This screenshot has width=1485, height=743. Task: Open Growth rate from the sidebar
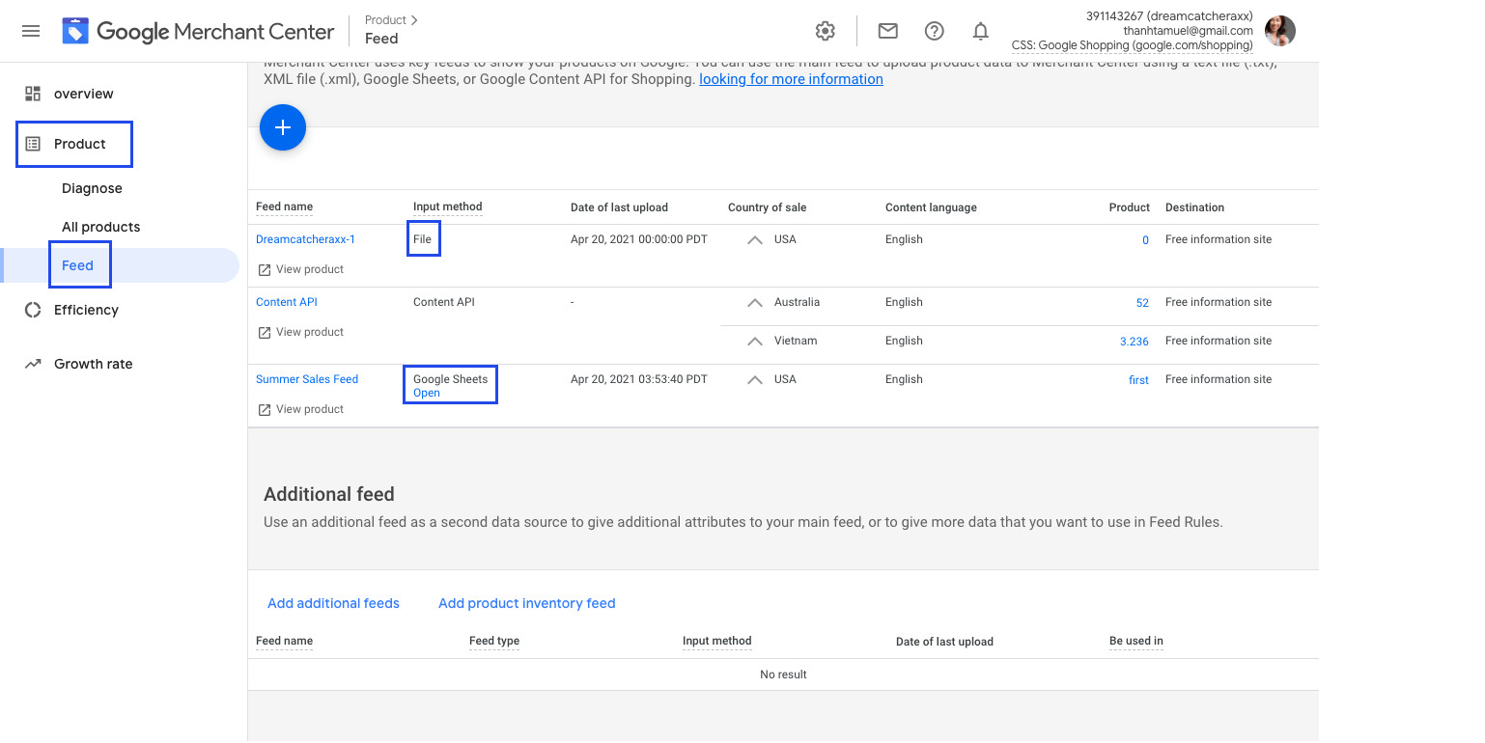click(91, 364)
